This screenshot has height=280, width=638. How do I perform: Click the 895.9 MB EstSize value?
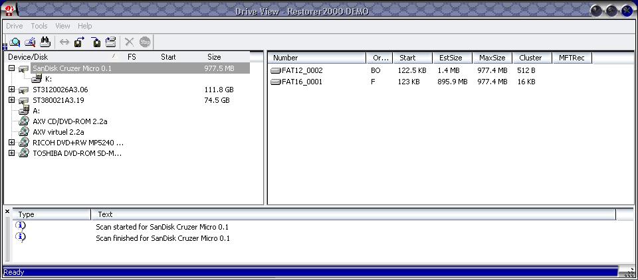453,82
